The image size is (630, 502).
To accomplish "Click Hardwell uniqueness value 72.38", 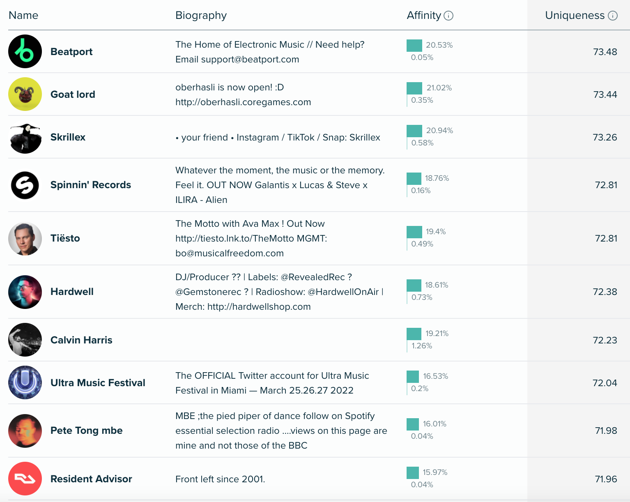I will coord(605,292).
